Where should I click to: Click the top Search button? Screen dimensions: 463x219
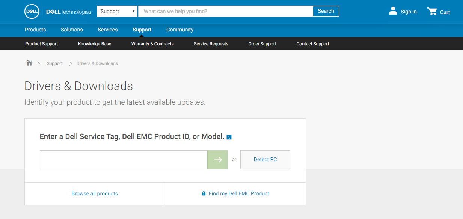326,11
